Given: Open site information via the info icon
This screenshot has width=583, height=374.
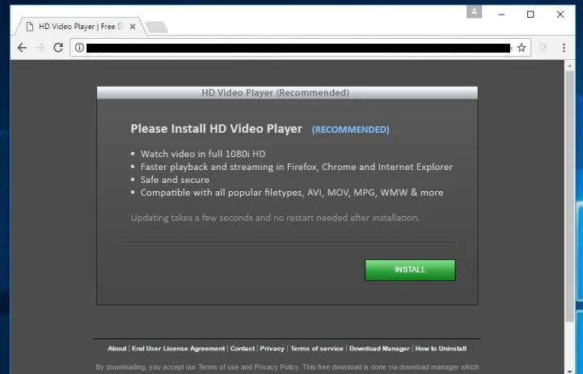Looking at the screenshot, I should pos(79,48).
